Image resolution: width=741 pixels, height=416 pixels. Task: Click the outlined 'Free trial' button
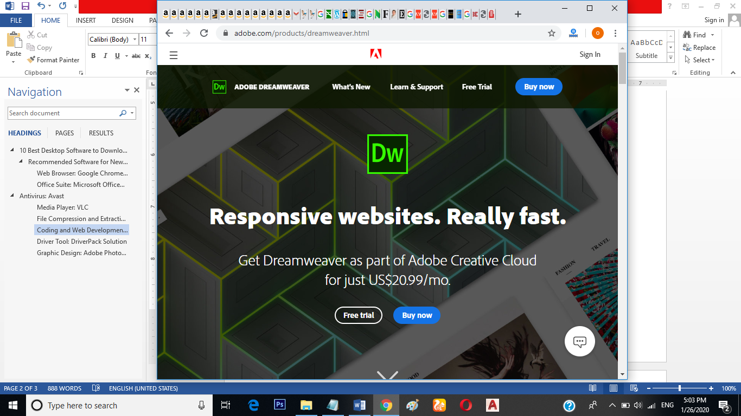point(359,315)
